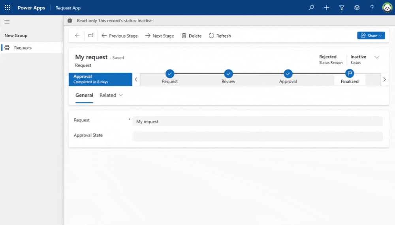
Task: Click the back arrow in command bar
Action: point(77,36)
